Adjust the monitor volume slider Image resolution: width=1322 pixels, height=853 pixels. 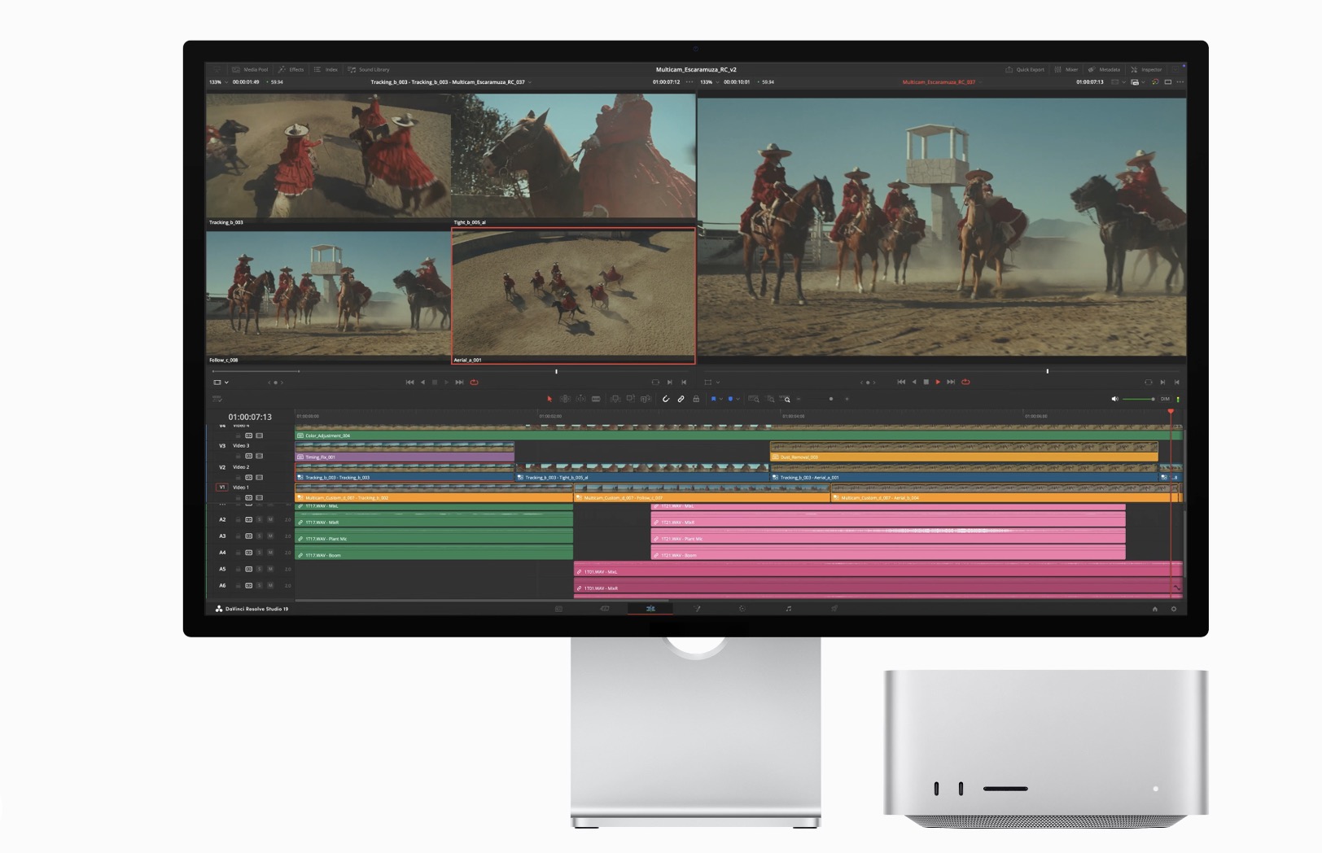(x=1138, y=399)
